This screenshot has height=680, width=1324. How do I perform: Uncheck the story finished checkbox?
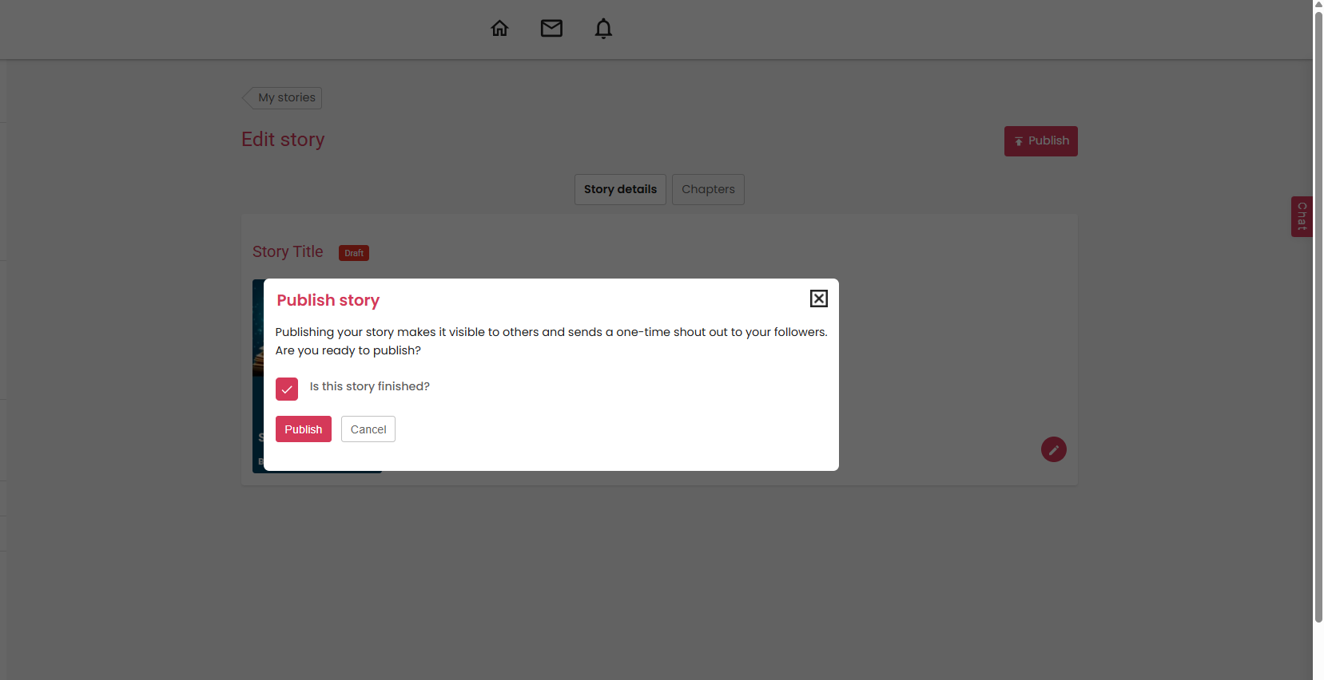[x=287, y=389]
